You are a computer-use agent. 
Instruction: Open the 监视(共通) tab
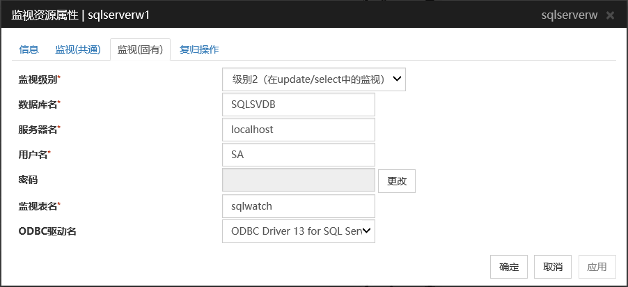point(78,49)
